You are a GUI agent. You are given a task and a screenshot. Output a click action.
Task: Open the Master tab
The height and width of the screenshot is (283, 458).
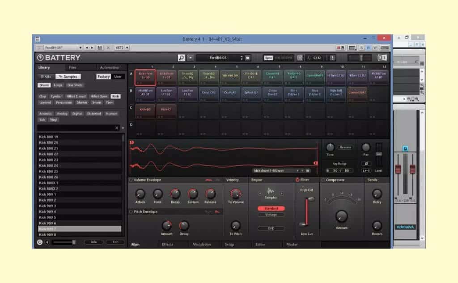292,245
